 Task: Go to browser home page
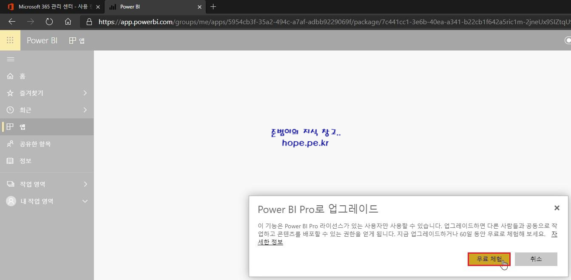(x=68, y=22)
